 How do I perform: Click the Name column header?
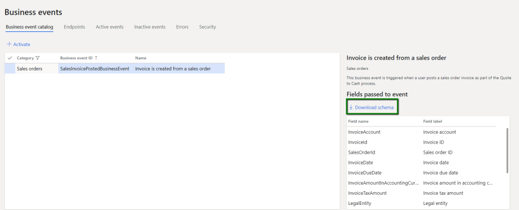[141, 58]
